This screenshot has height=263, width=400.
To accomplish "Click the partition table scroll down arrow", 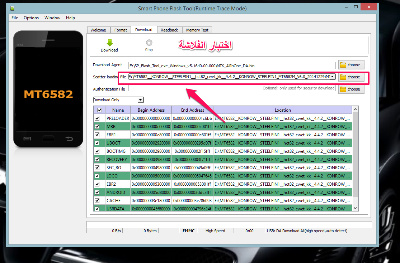I will click(x=356, y=208).
